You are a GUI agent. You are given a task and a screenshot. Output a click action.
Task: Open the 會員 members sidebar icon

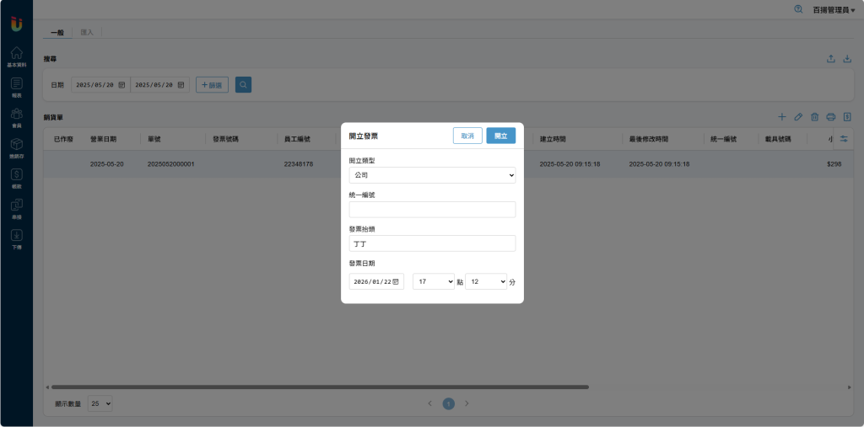pyautogui.click(x=16, y=115)
